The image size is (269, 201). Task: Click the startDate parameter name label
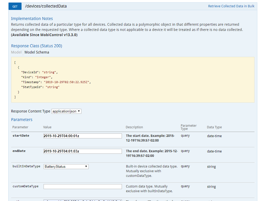pyautogui.click(x=21, y=136)
